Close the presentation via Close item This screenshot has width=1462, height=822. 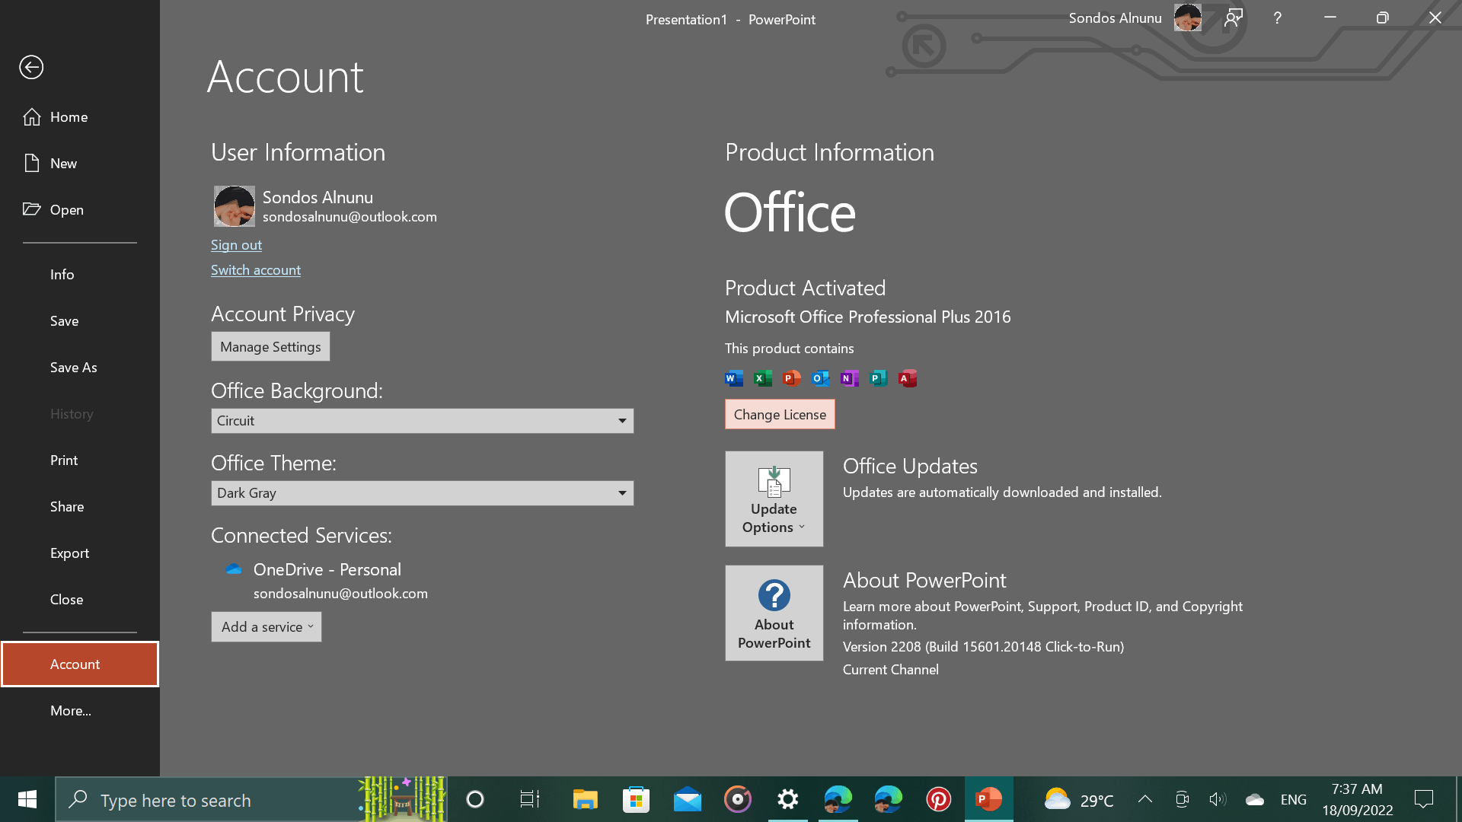[x=80, y=600]
